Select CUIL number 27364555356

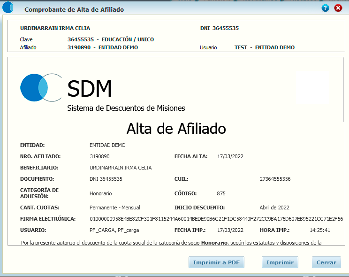click(275, 179)
